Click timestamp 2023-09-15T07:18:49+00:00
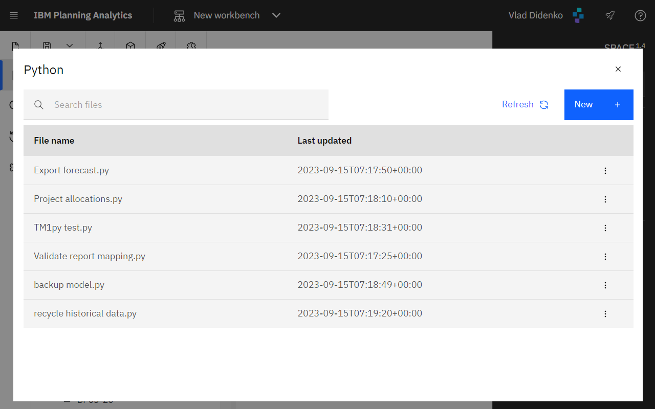 pos(360,285)
